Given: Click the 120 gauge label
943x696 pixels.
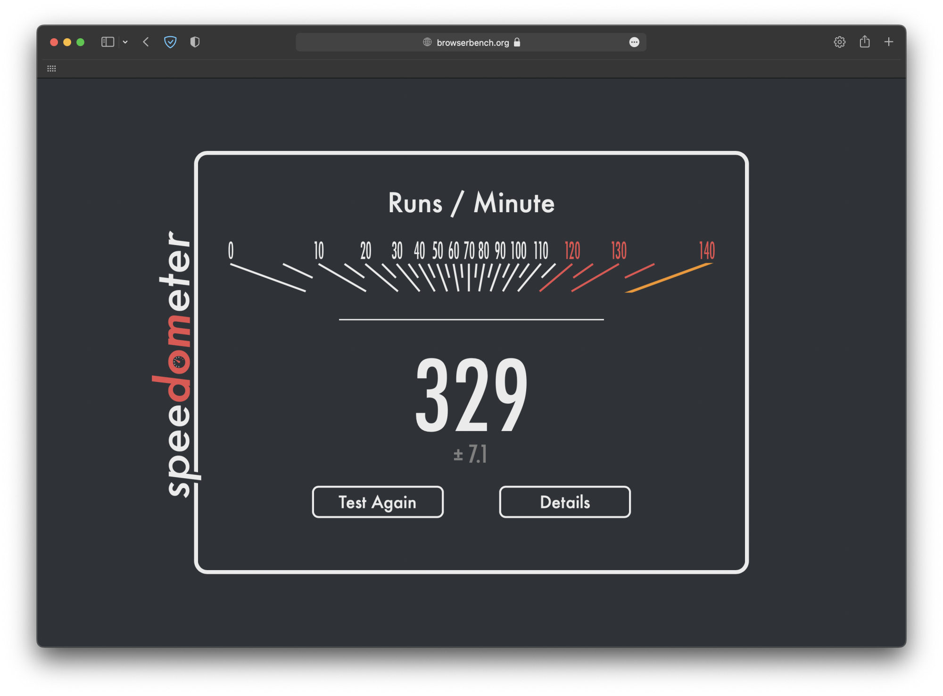Looking at the screenshot, I should (x=572, y=250).
